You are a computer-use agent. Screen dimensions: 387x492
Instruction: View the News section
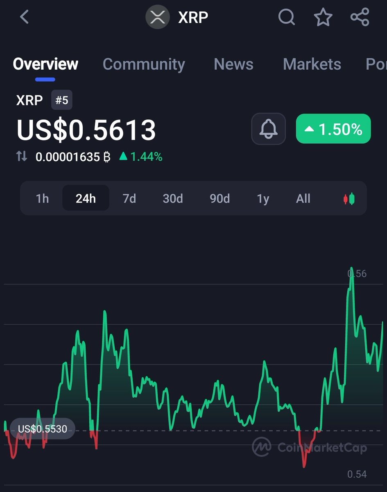coord(233,64)
